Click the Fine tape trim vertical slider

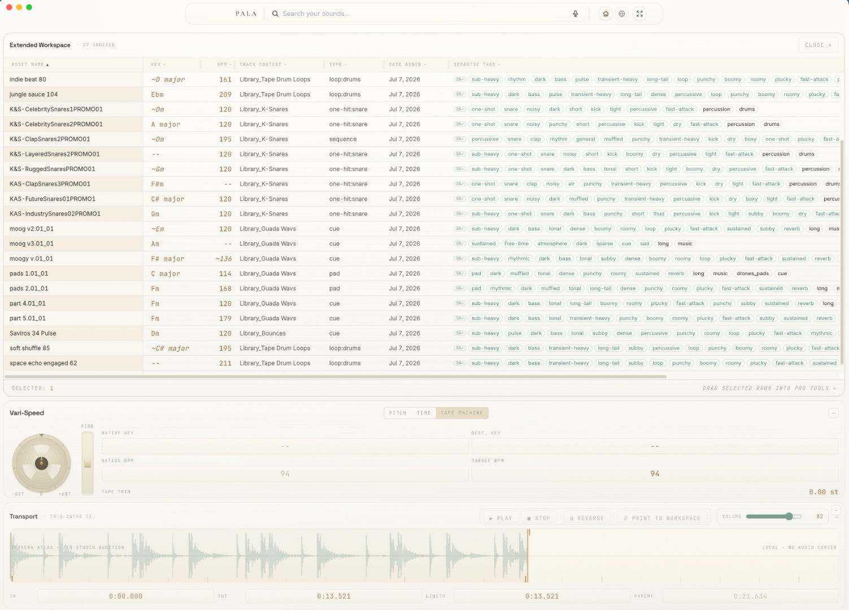88,463
